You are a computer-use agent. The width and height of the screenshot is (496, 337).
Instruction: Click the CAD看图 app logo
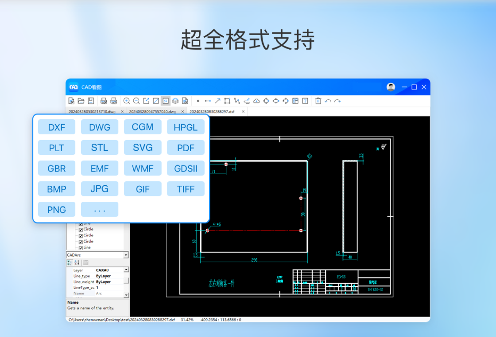[x=74, y=87]
